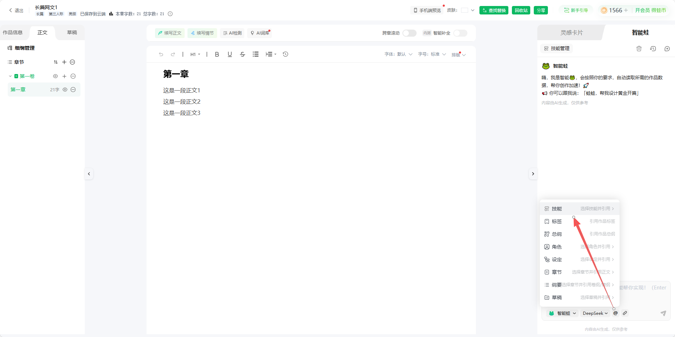Image resolution: width=675 pixels, height=337 pixels.
Task: Open more options for 第一章 row
Action: click(73, 90)
